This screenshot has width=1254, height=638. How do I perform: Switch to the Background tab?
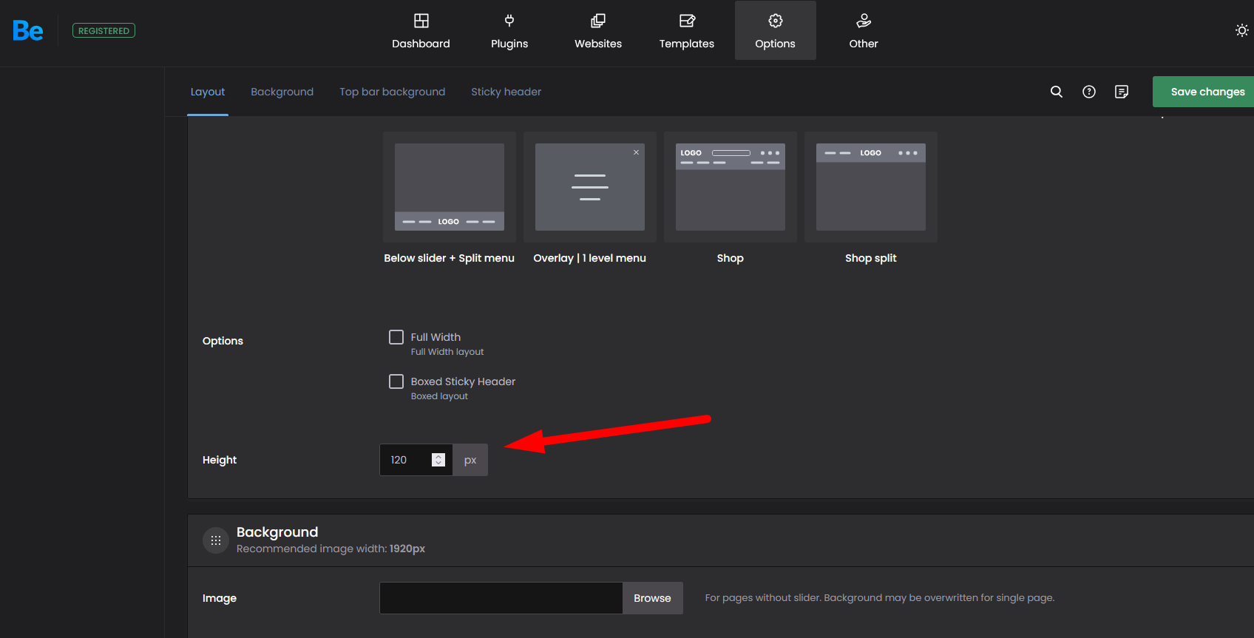282,92
